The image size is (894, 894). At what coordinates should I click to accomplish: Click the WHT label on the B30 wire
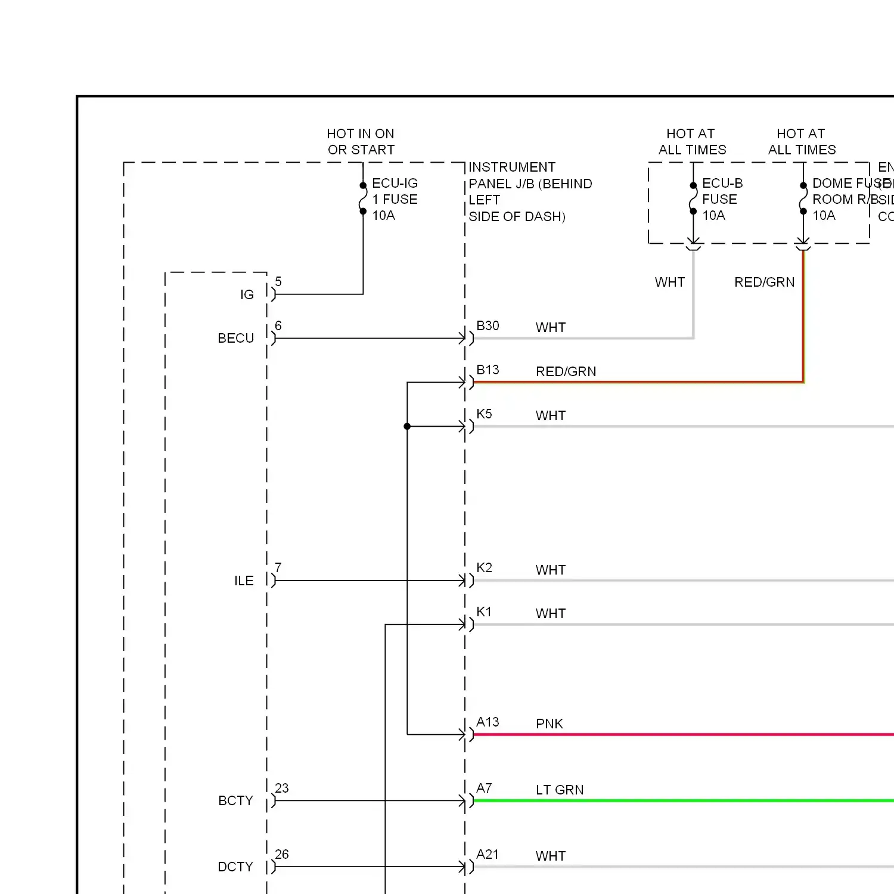[550, 327]
